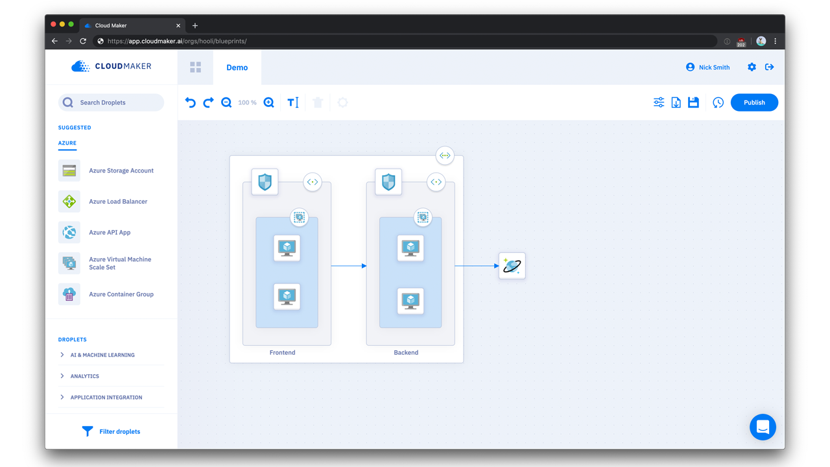
Task: Select the AZURE suggested tab
Action: point(67,143)
